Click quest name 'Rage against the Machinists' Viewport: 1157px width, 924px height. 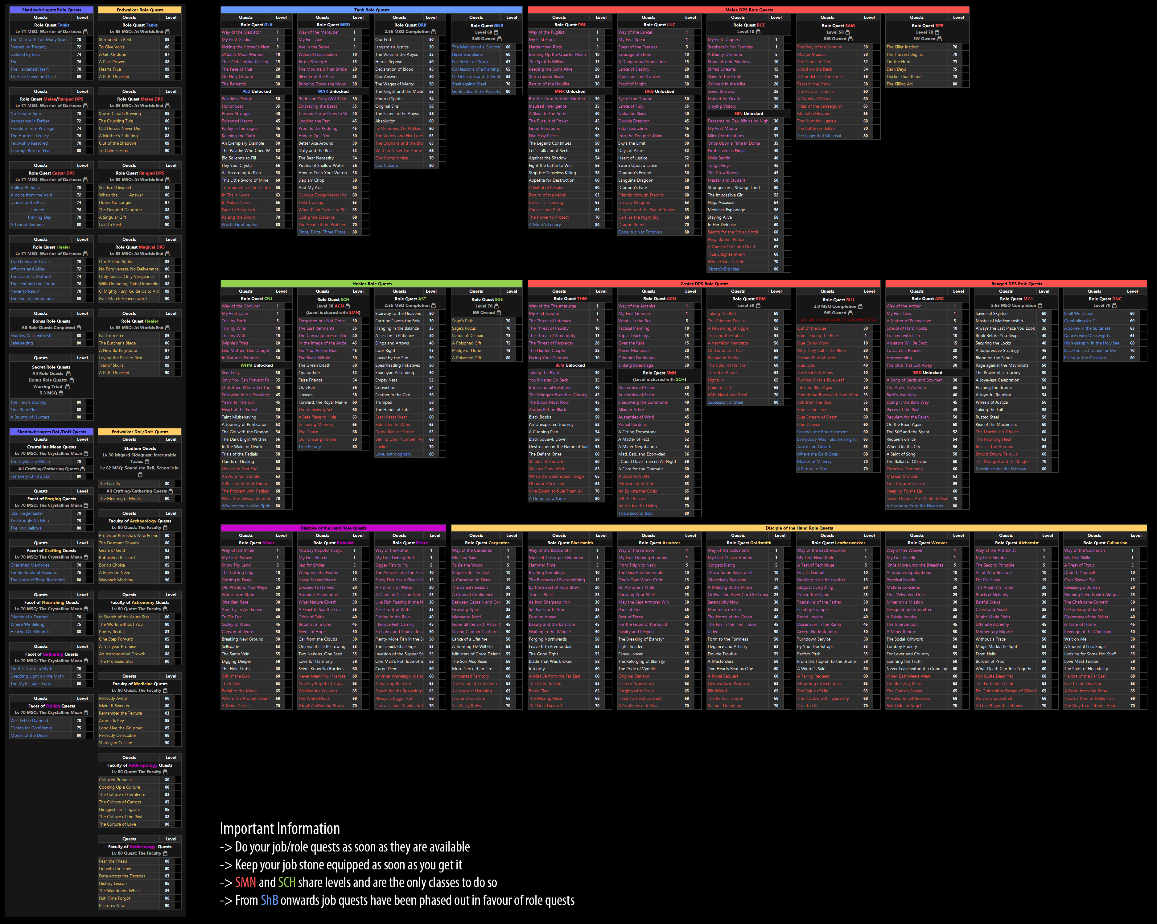point(1002,365)
